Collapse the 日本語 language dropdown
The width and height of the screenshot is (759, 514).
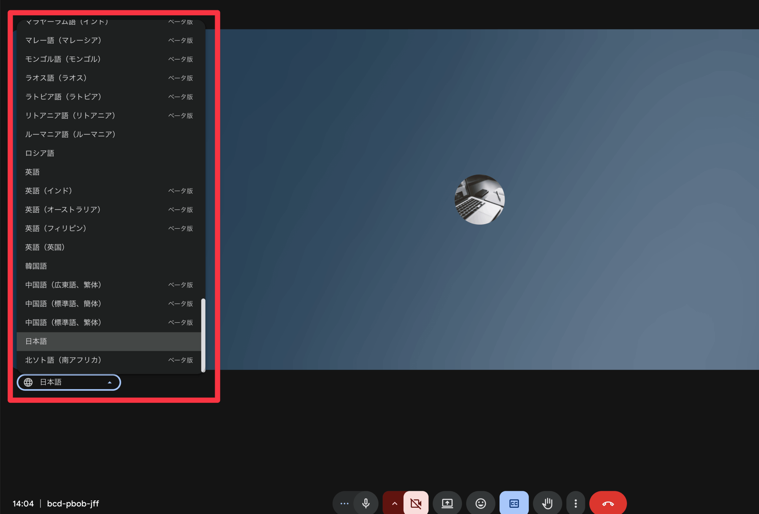coord(110,382)
